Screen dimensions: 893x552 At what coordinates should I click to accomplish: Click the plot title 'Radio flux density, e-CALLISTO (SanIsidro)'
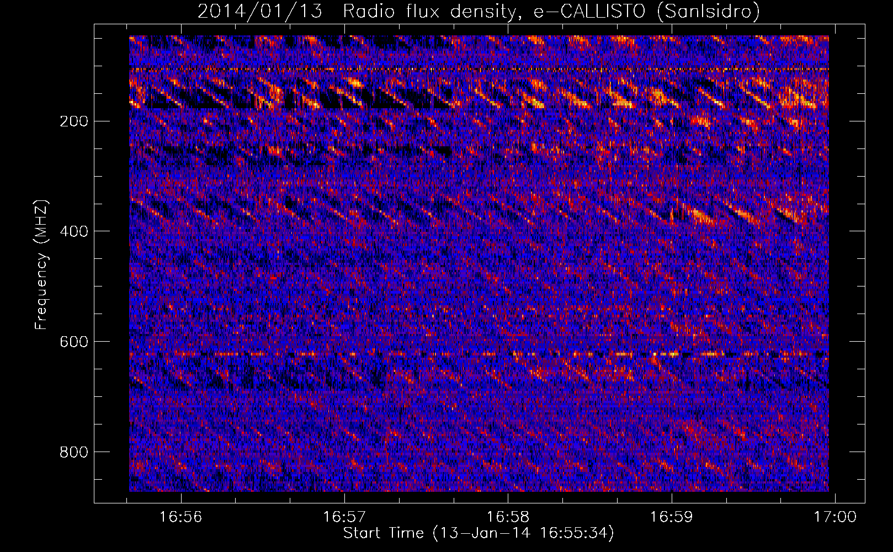551,12
